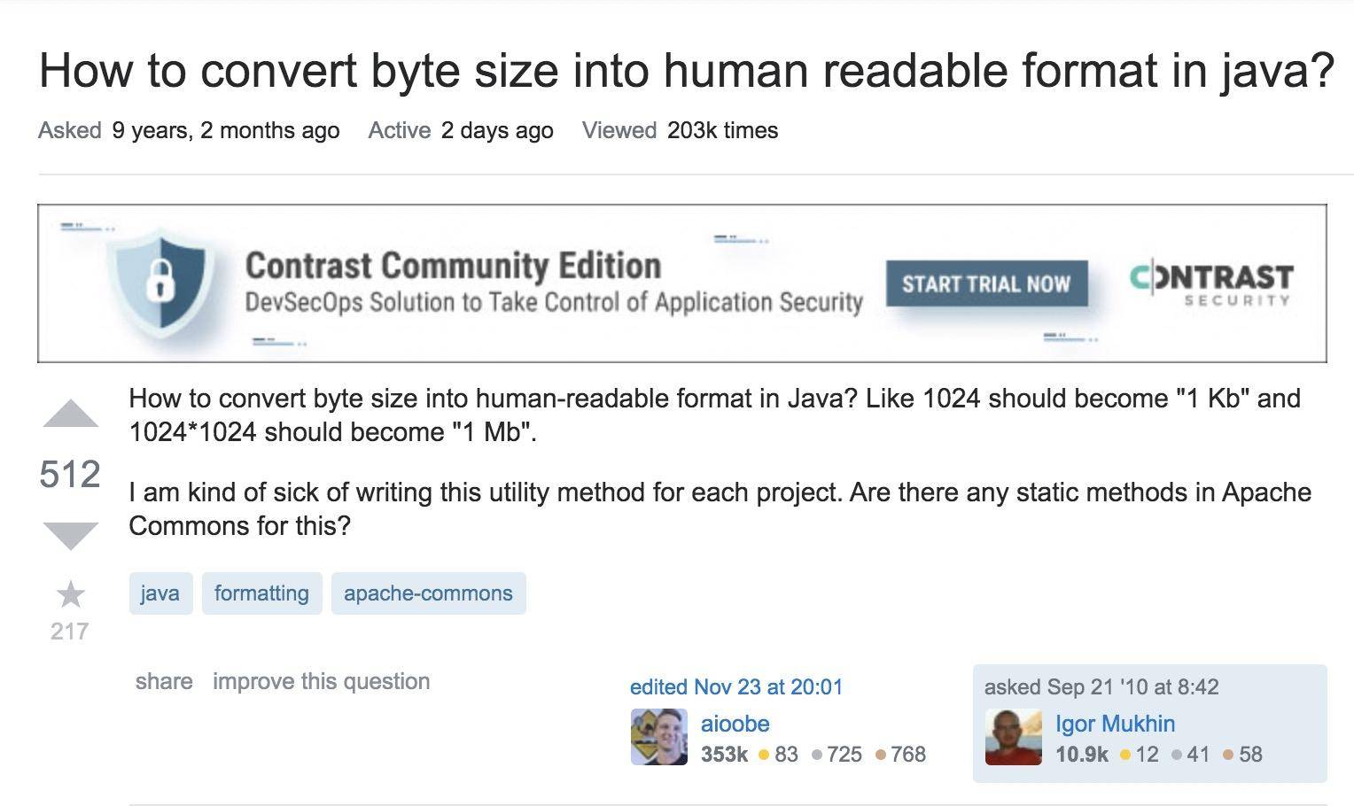Favorite this question using the star icon

(70, 594)
